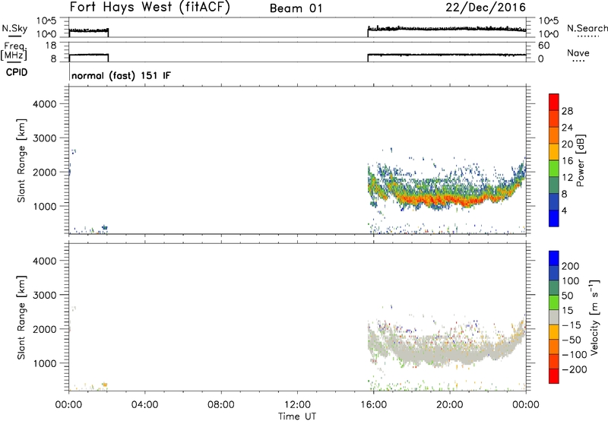
Task: Click the 'Freq. [MHz]' legend label
Action: click(x=14, y=51)
